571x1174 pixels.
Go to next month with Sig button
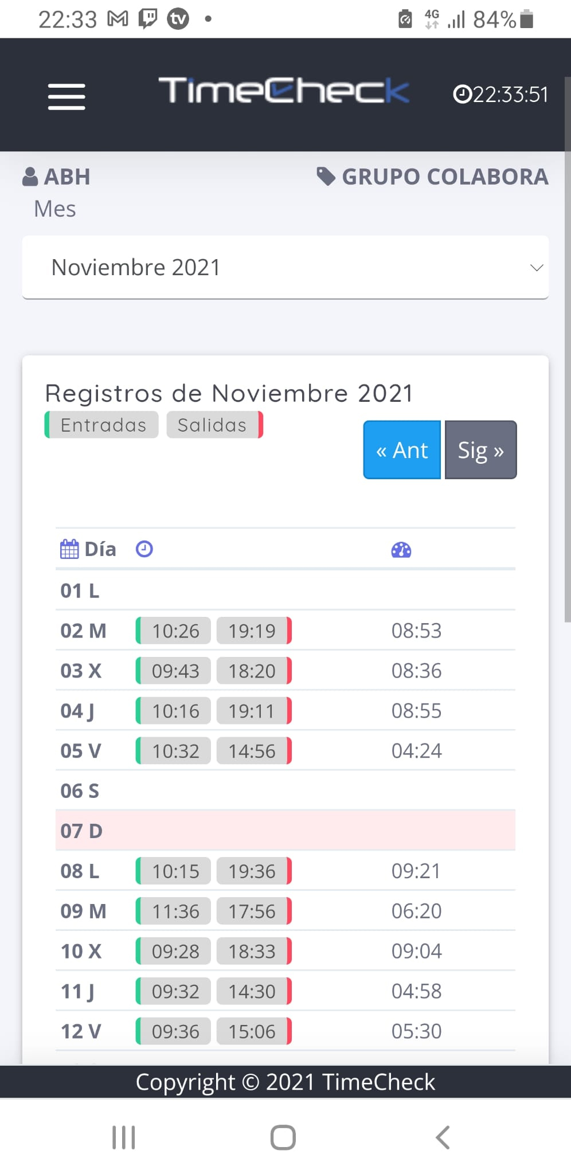(480, 450)
